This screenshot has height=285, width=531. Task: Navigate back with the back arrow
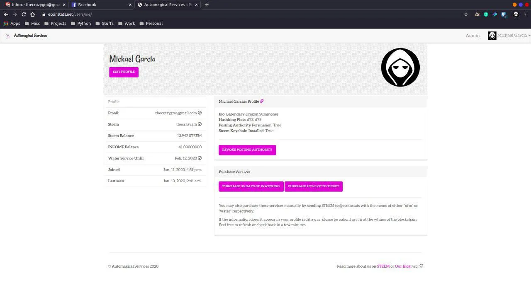(6, 14)
